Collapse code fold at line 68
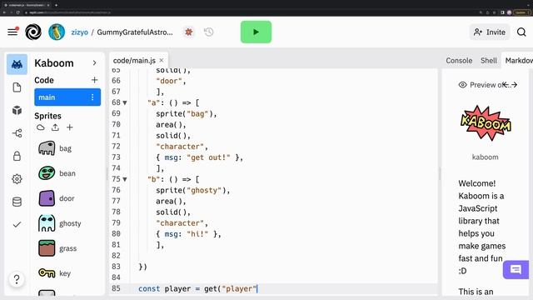The image size is (533, 300). click(125, 102)
